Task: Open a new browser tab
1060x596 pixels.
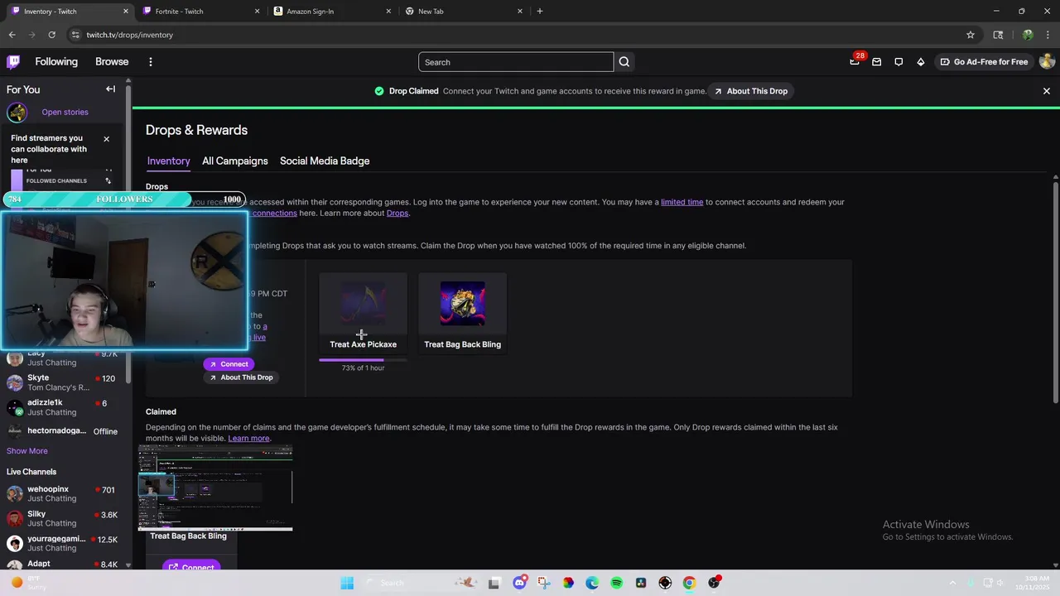Action: point(539,11)
